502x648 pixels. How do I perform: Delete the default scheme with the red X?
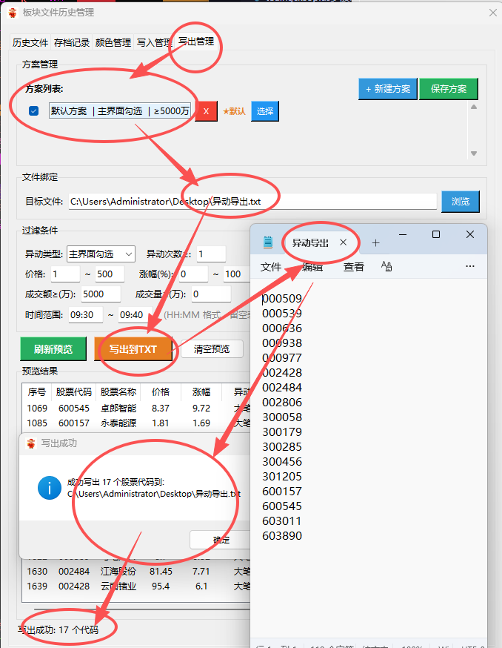point(206,111)
